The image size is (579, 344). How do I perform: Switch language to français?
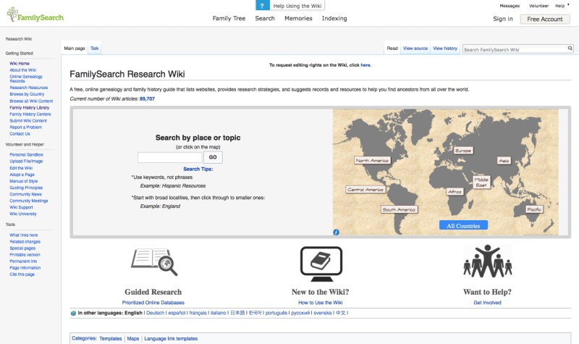(198, 313)
